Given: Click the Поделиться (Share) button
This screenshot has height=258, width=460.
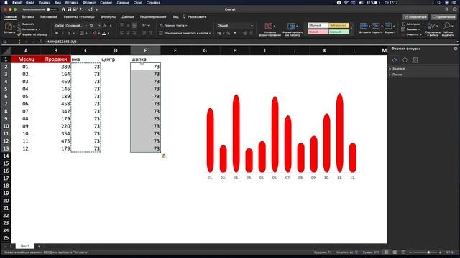Looking at the screenshot, I should click(415, 17).
